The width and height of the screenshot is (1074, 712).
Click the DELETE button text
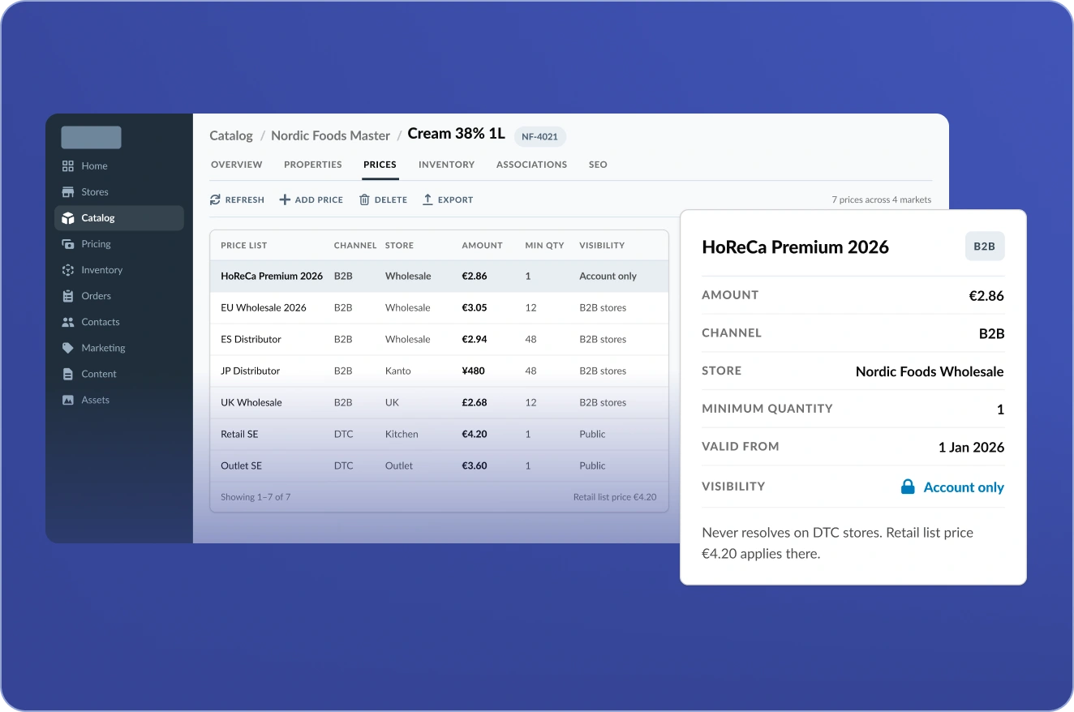pyautogui.click(x=391, y=199)
